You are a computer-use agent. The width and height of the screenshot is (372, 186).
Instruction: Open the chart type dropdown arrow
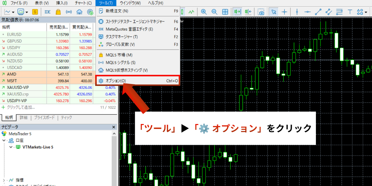(x=13, y=12)
